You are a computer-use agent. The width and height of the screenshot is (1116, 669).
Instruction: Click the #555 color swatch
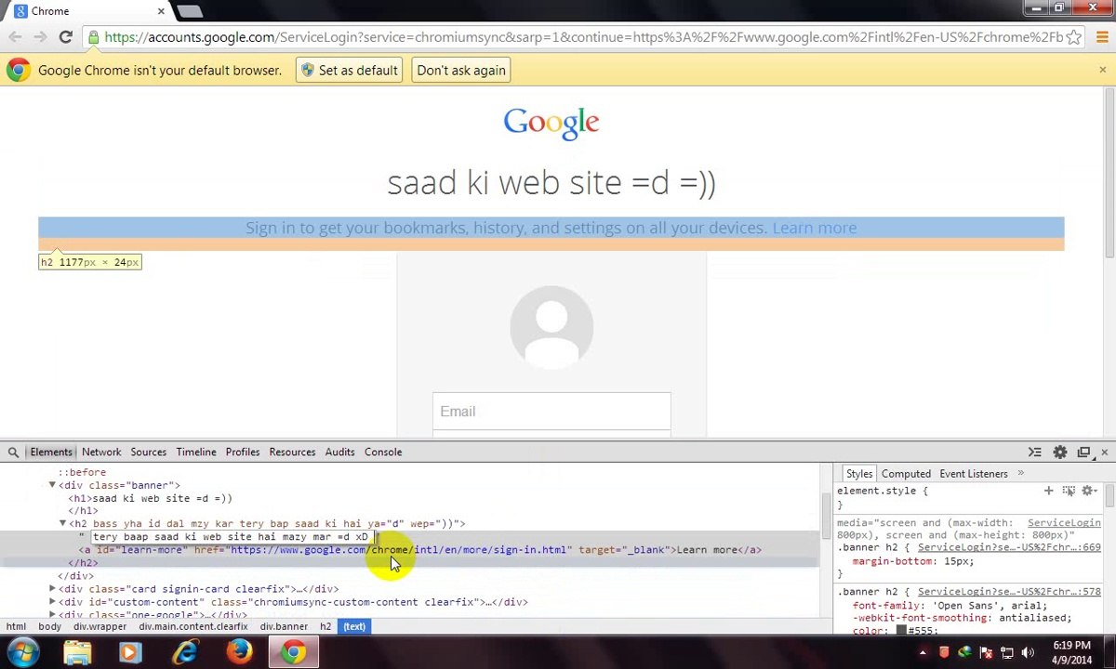900,631
